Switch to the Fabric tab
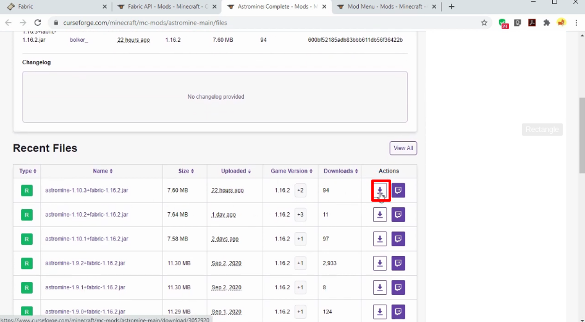The height and width of the screenshot is (322, 585). point(56,7)
